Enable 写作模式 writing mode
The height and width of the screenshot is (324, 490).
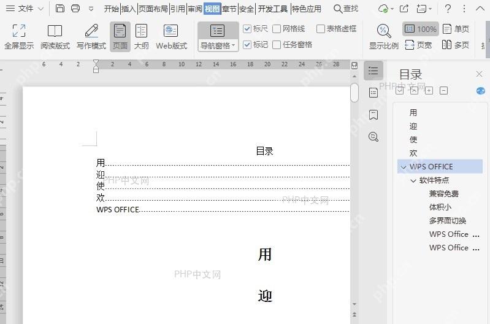pos(91,37)
